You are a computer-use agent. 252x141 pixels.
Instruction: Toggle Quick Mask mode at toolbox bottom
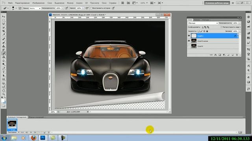tap(4, 106)
